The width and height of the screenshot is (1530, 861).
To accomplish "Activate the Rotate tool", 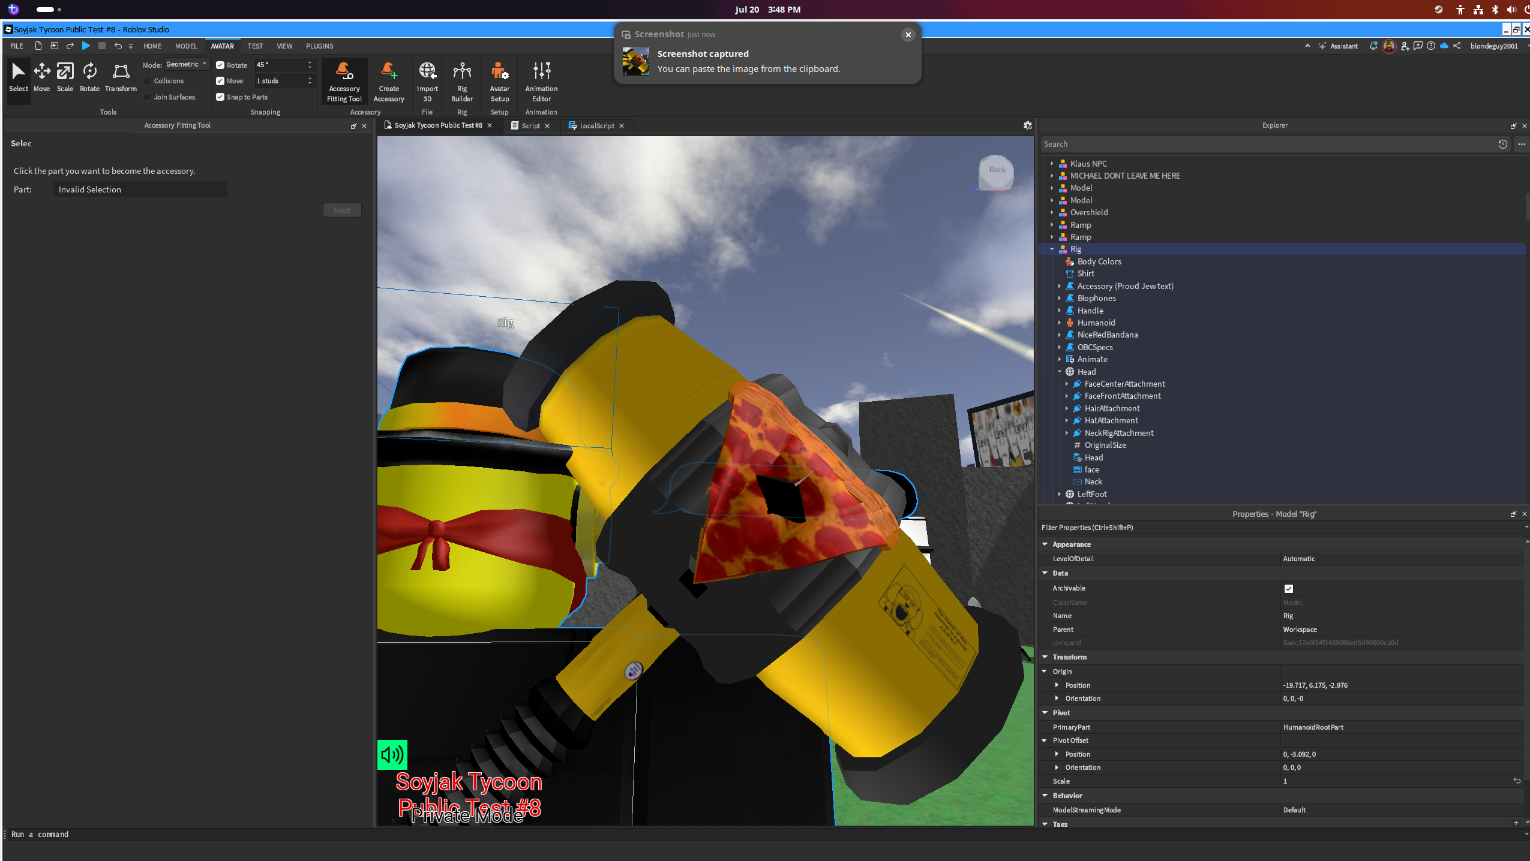I will [89, 78].
